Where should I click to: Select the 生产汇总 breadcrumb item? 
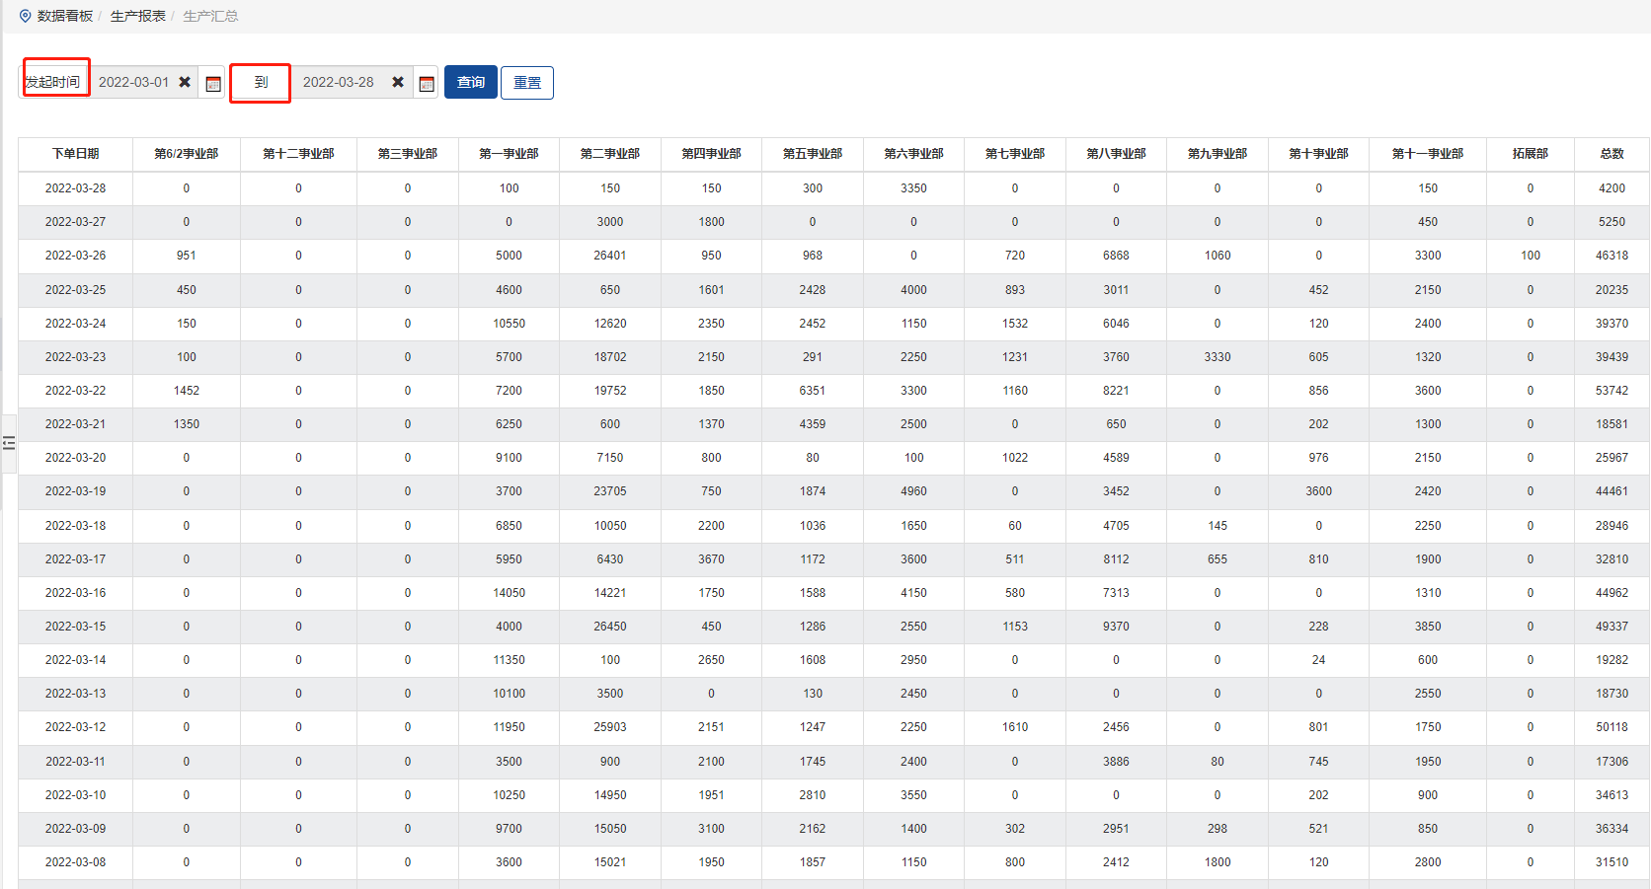pos(210,16)
